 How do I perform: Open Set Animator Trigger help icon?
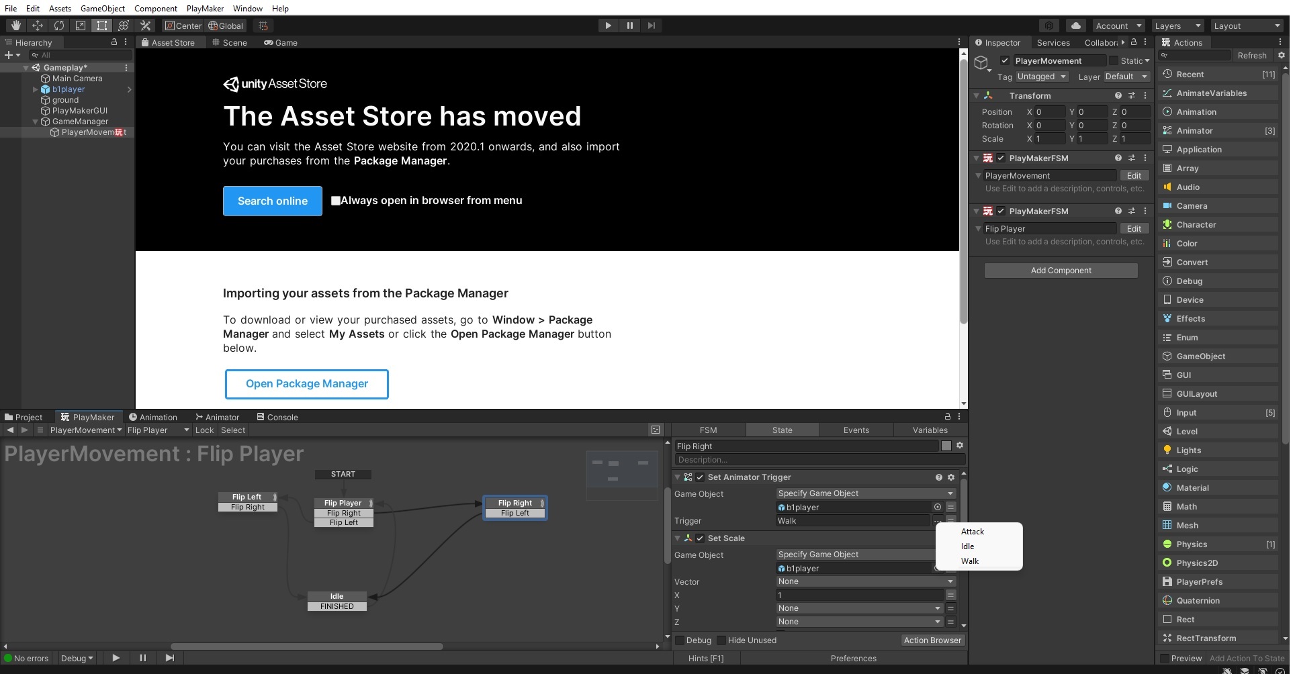coord(939,477)
